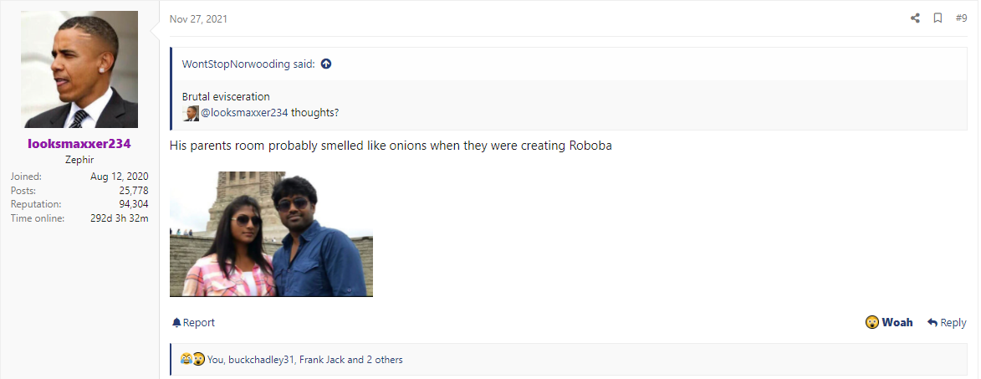Image resolution: width=981 pixels, height=379 pixels.
Task: Click the Zephir user title
Action: (79, 160)
